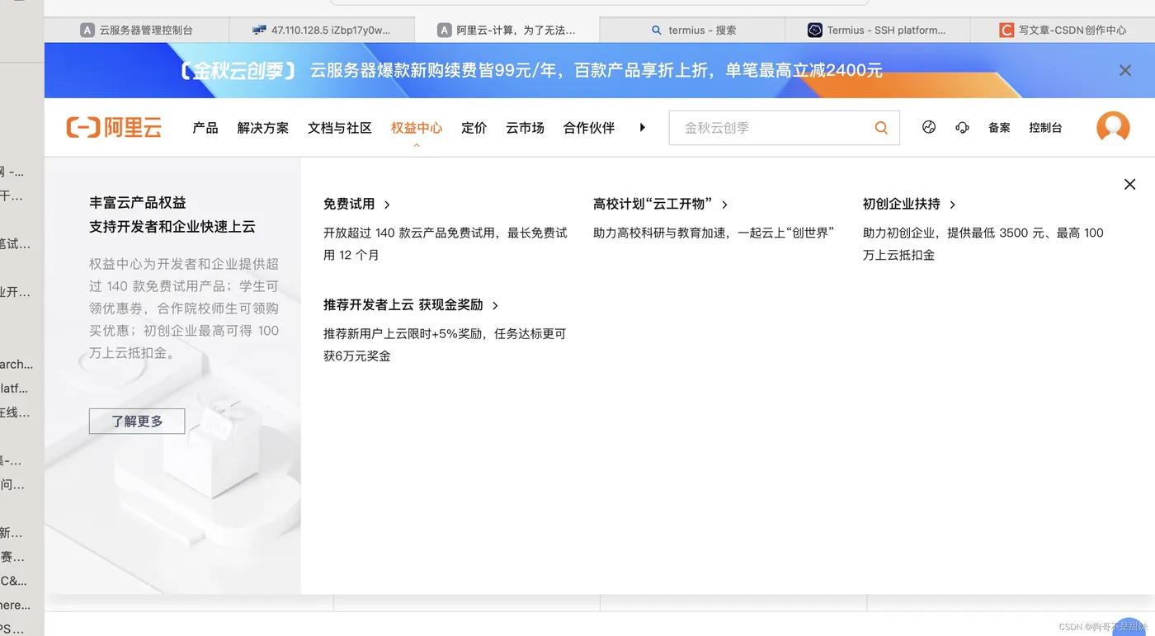
Task: Click the heading "丰富云产品权益"
Action: 138,203
